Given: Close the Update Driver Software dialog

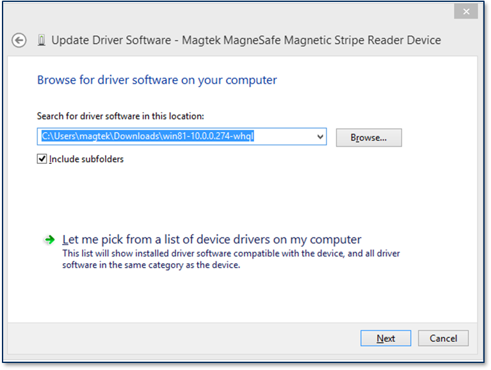Looking at the screenshot, I should 466,12.
